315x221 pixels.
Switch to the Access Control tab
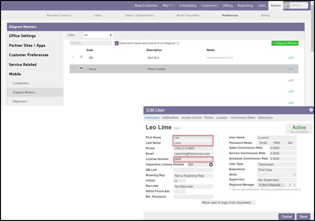(191, 118)
